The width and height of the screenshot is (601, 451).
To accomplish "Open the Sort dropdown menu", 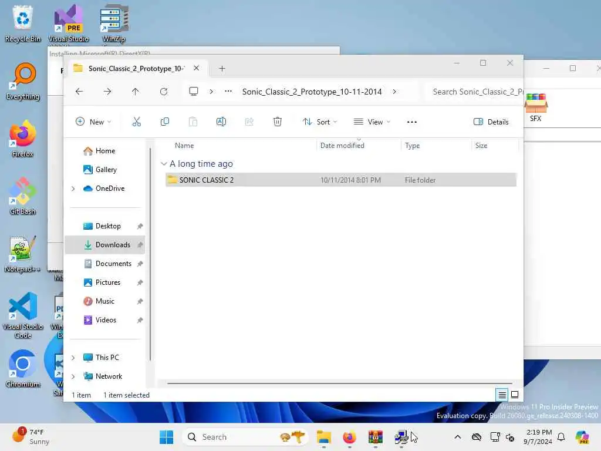I will tap(320, 122).
